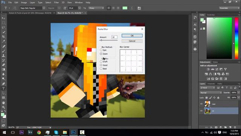Viewport: 241px width, 136px height.
Task: Select the Rectangular Marquee tool
Action: click(x=3, y=23)
